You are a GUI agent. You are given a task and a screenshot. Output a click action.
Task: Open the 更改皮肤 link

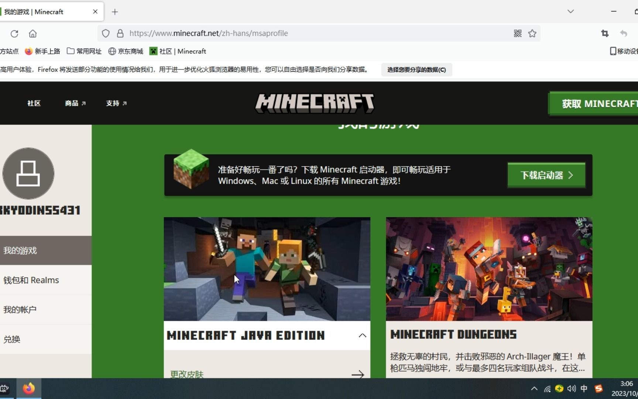point(187,374)
